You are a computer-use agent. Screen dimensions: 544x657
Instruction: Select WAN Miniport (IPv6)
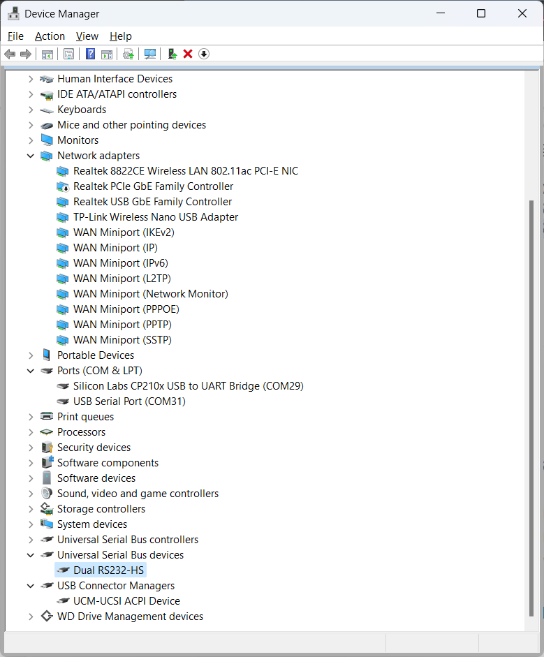[121, 263]
